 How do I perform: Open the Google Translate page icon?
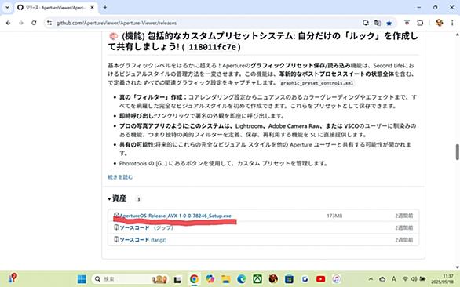tap(378, 23)
